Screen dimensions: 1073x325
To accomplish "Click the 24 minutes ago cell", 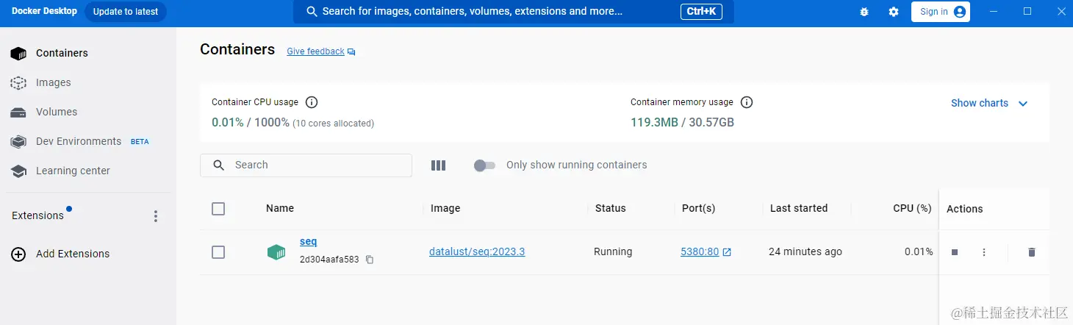I will point(805,251).
